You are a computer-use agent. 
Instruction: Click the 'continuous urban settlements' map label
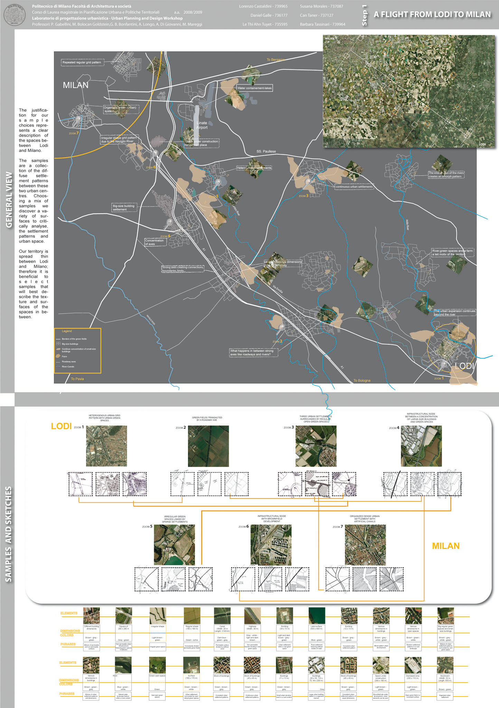point(354,187)
